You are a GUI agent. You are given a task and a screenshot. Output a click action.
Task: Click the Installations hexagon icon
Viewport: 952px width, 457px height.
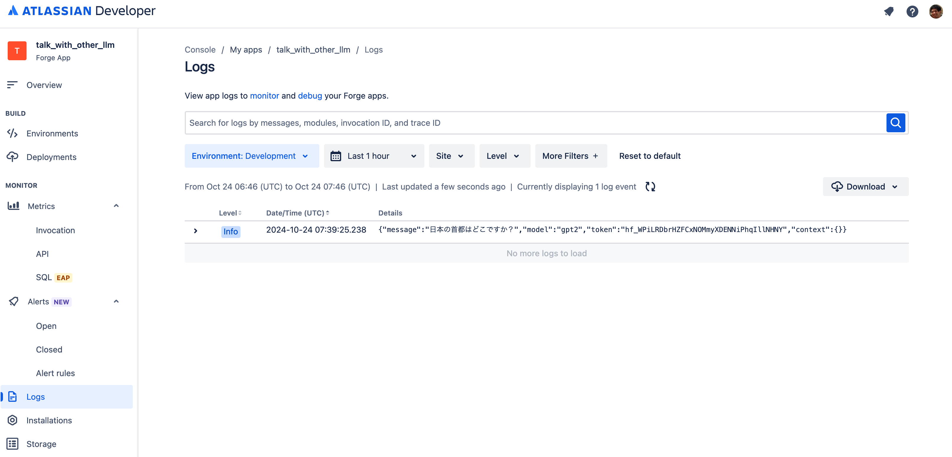(12, 420)
